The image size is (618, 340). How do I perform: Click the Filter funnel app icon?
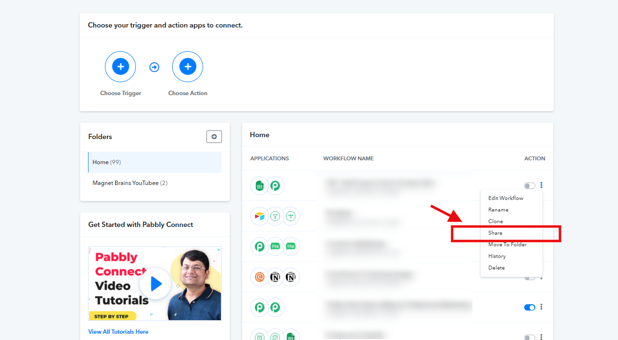(275, 216)
